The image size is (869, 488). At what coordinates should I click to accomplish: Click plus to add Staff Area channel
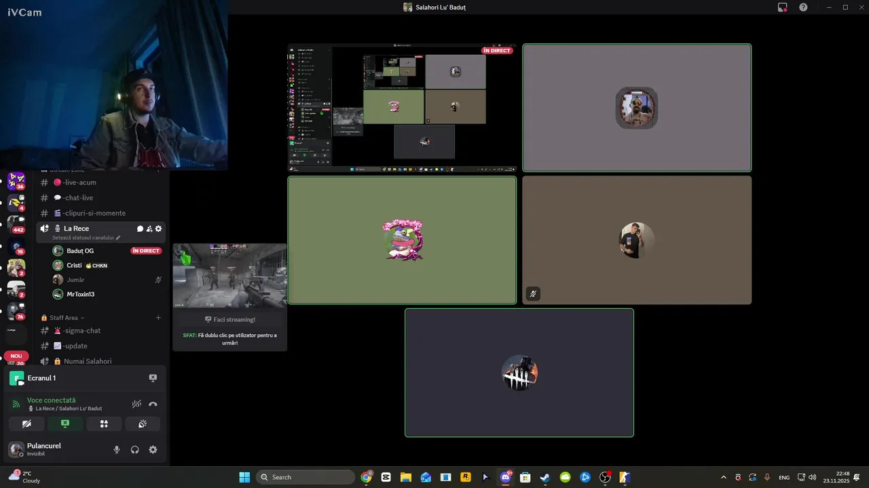coord(158,318)
